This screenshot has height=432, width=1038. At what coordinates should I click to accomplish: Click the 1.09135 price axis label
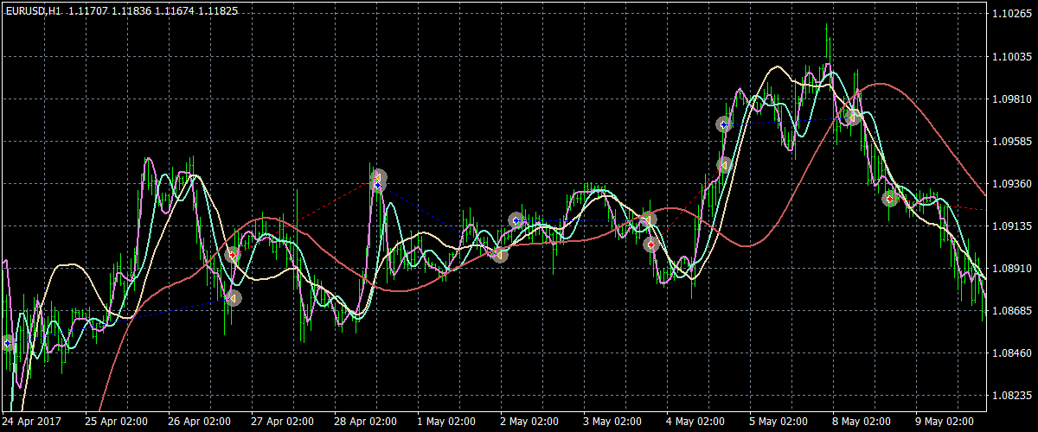click(x=1011, y=226)
